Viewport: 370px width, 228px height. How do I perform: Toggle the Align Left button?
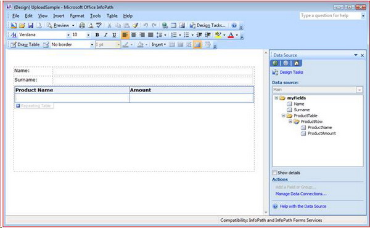click(125, 35)
